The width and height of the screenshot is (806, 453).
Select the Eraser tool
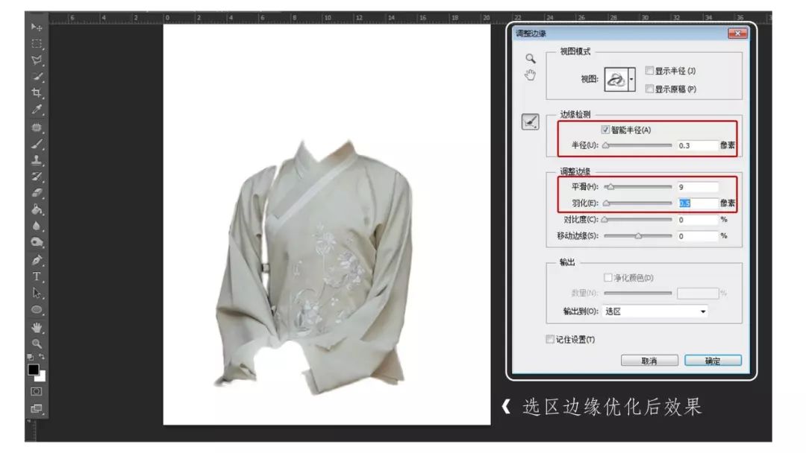[37, 193]
